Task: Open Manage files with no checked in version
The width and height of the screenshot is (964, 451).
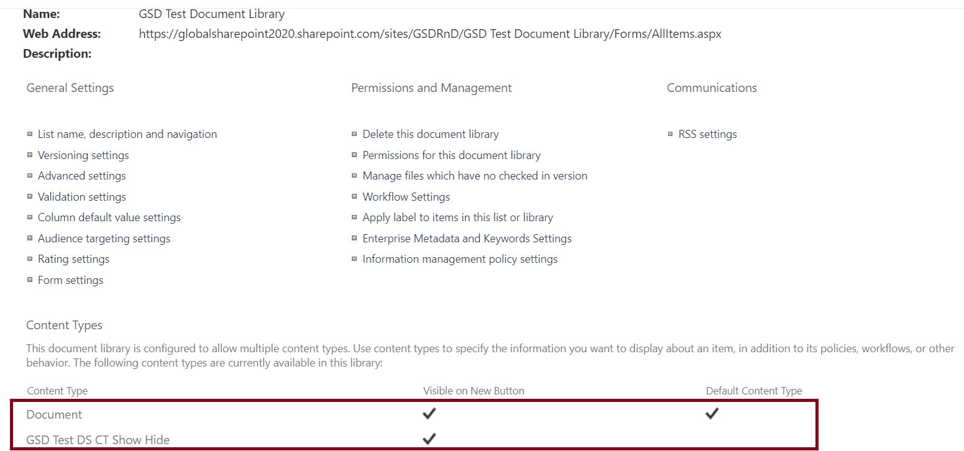Action: click(x=475, y=176)
